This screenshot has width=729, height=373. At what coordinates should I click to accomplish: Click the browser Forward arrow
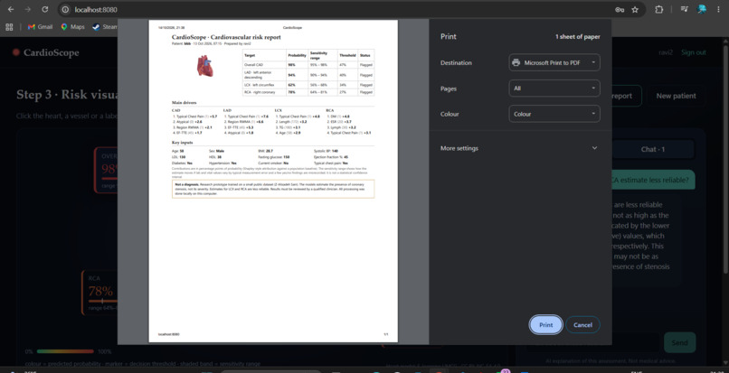[x=27, y=9]
